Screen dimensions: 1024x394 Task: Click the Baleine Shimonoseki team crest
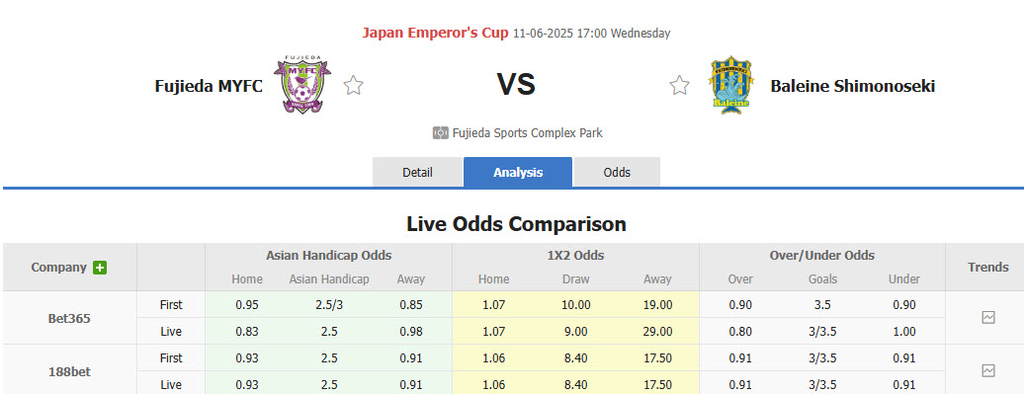tap(730, 85)
